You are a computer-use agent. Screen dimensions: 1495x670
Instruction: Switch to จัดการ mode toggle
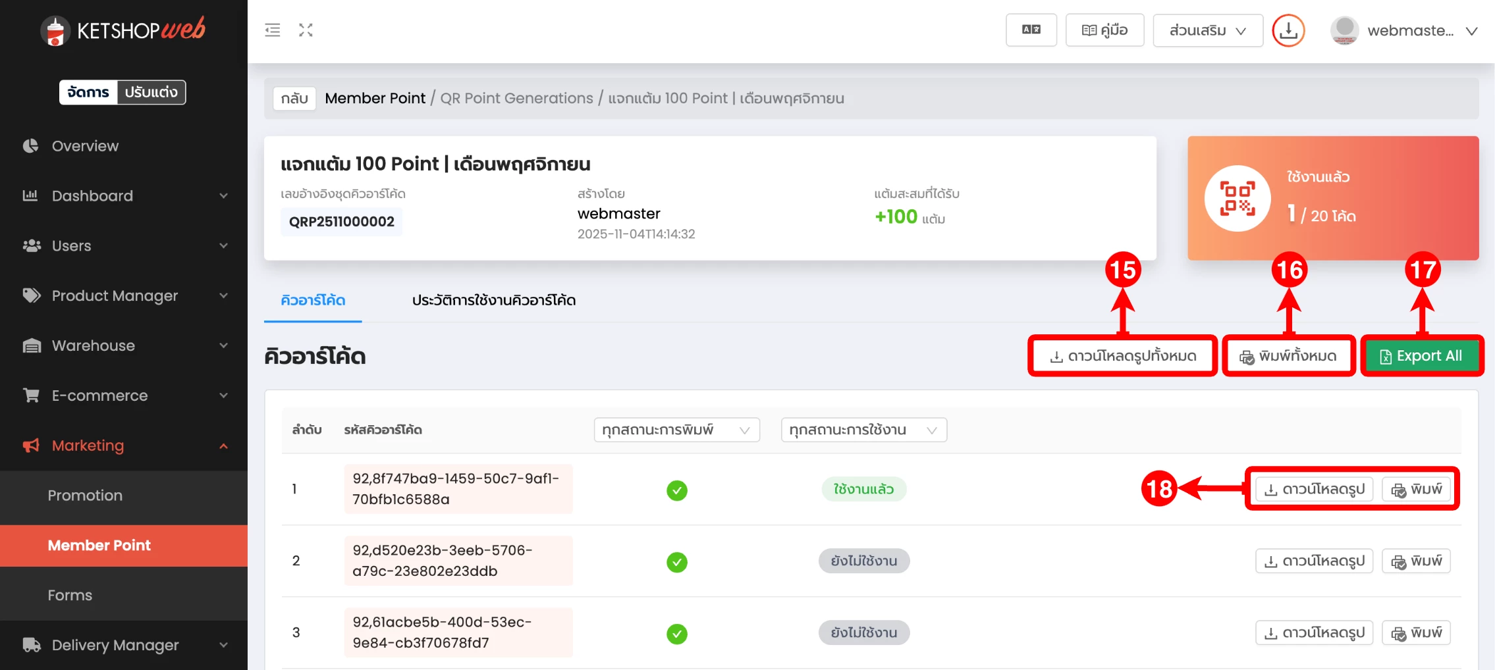pos(88,92)
